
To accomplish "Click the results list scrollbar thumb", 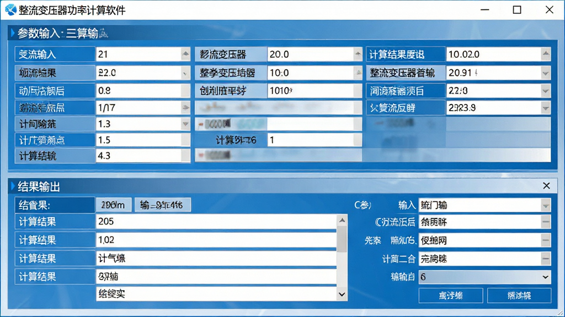I will point(342,239).
